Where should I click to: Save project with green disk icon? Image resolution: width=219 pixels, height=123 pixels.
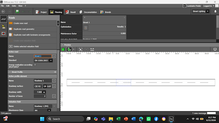coord(17,12)
